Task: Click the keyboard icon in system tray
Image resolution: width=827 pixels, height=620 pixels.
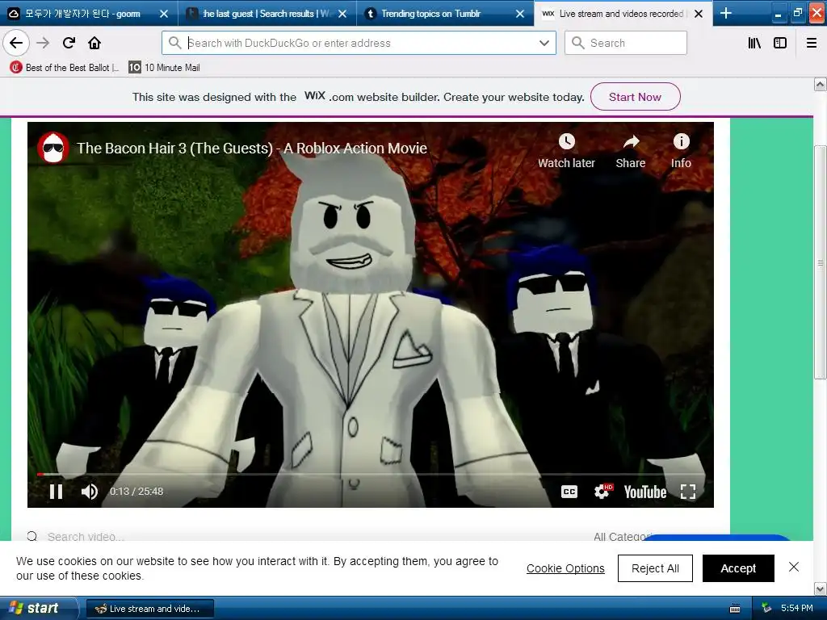Action: (735, 609)
